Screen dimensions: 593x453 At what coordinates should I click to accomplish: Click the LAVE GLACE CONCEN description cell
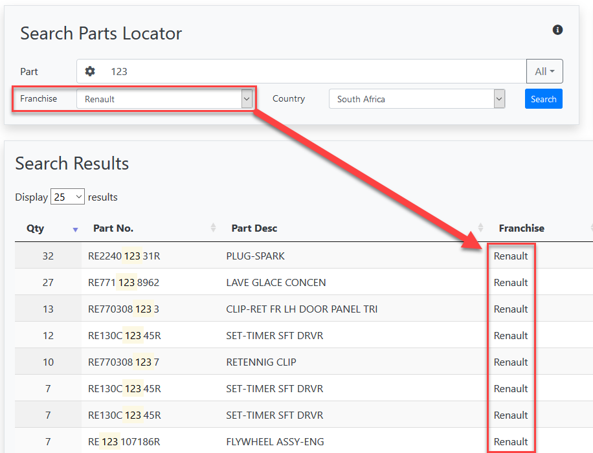(x=276, y=282)
